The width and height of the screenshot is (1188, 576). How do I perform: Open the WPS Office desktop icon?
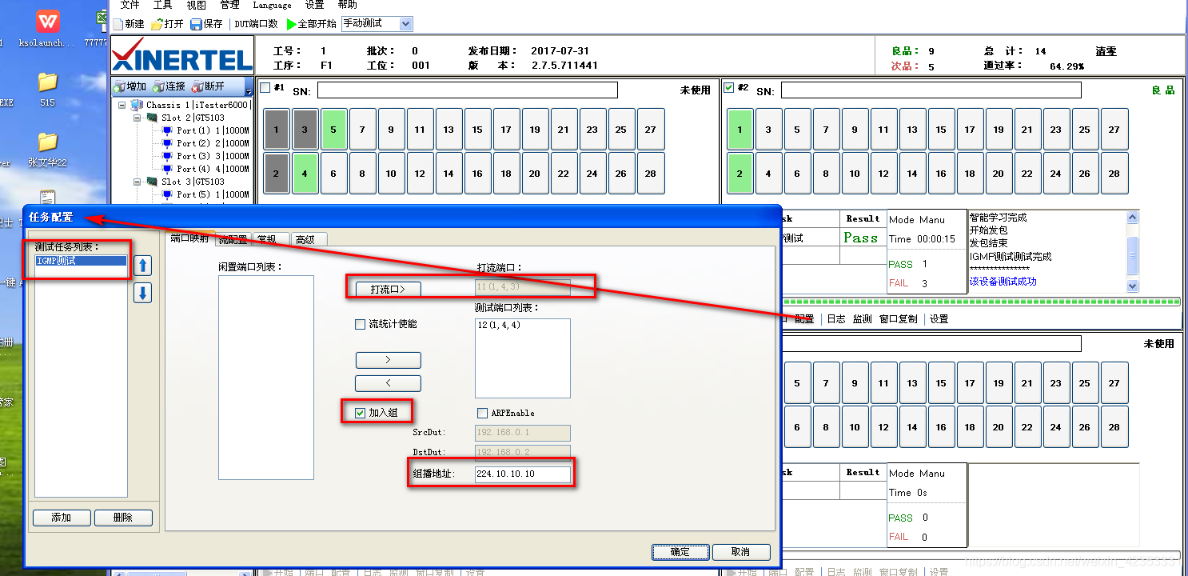(48, 20)
